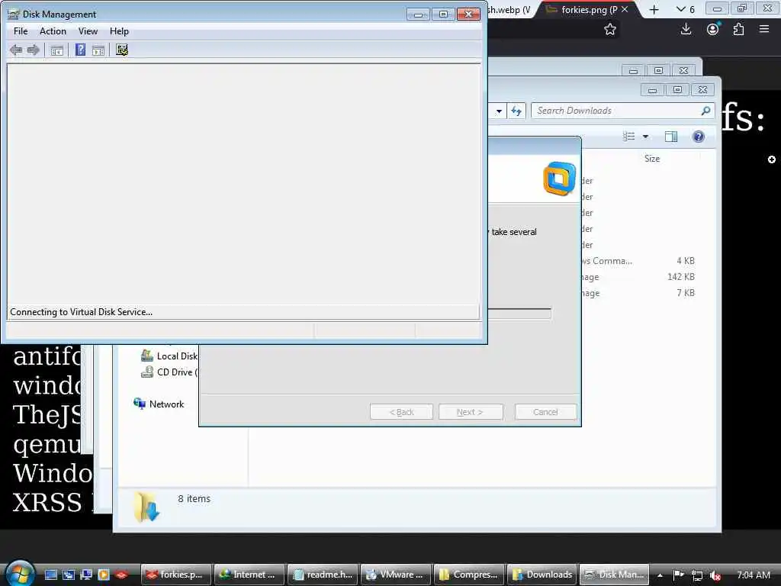Toggle the preview pane icon in Explorer
The width and height of the screenshot is (781, 586).
(671, 137)
